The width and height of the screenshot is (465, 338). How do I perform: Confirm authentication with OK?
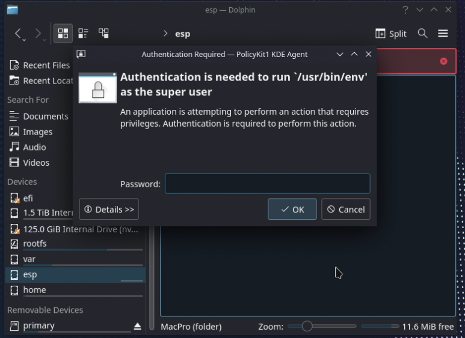292,210
